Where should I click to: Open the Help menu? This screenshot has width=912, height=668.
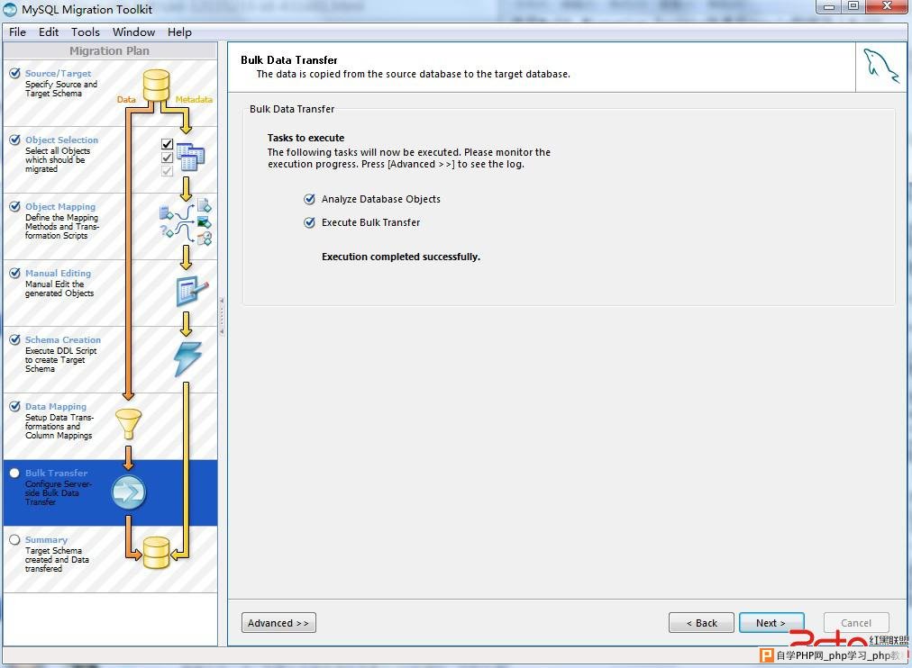(179, 32)
